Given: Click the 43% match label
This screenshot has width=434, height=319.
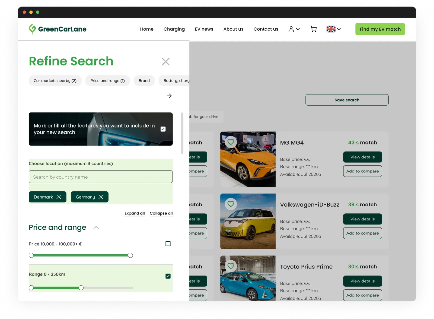Looking at the screenshot, I should (362, 143).
